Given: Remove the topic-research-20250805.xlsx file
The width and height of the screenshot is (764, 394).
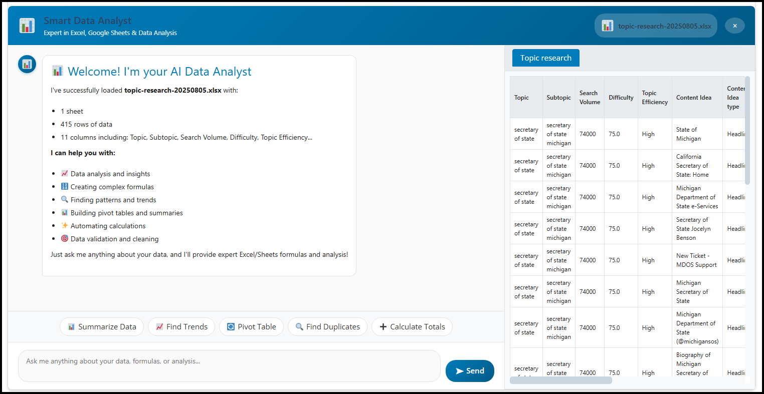Looking at the screenshot, I should 734,25.
